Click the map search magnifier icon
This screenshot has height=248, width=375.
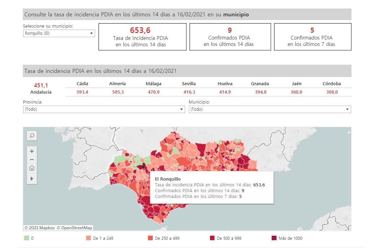[32, 136]
